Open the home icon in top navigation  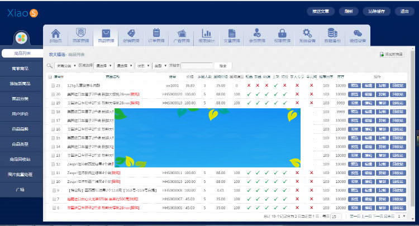55,33
